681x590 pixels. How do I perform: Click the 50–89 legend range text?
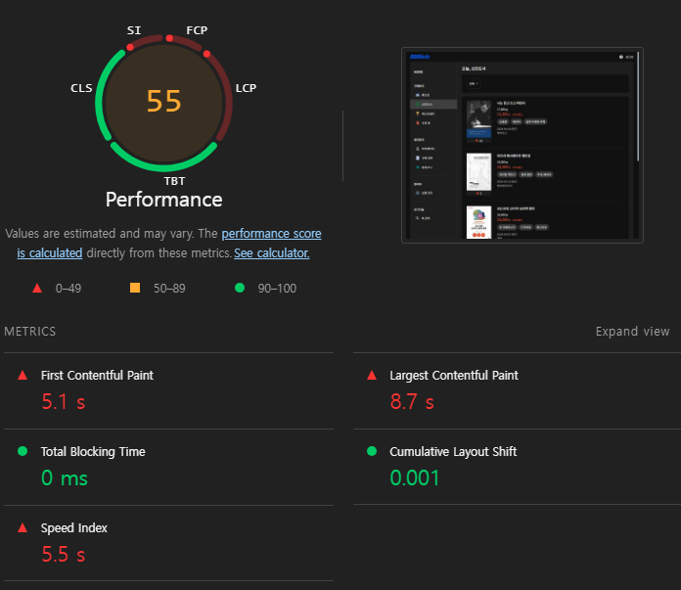pos(169,289)
